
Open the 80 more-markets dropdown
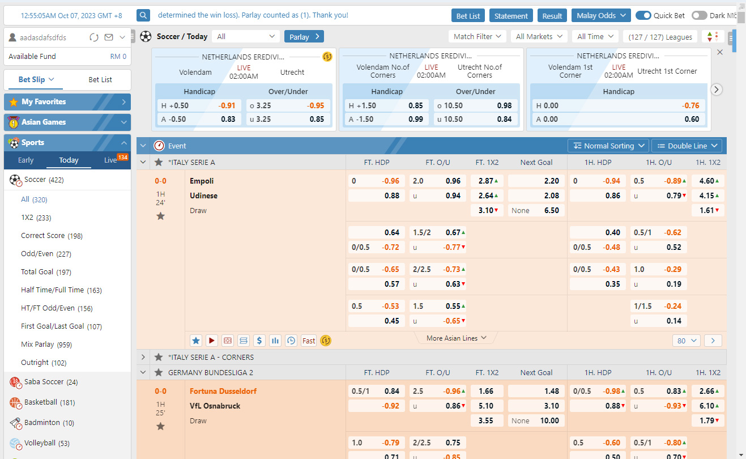click(x=687, y=341)
